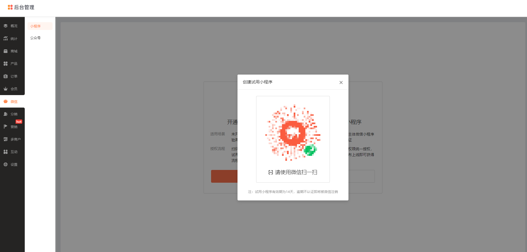527x252 pixels.
Task: Switch to the 小程序 submenu item
Action: 40,26
